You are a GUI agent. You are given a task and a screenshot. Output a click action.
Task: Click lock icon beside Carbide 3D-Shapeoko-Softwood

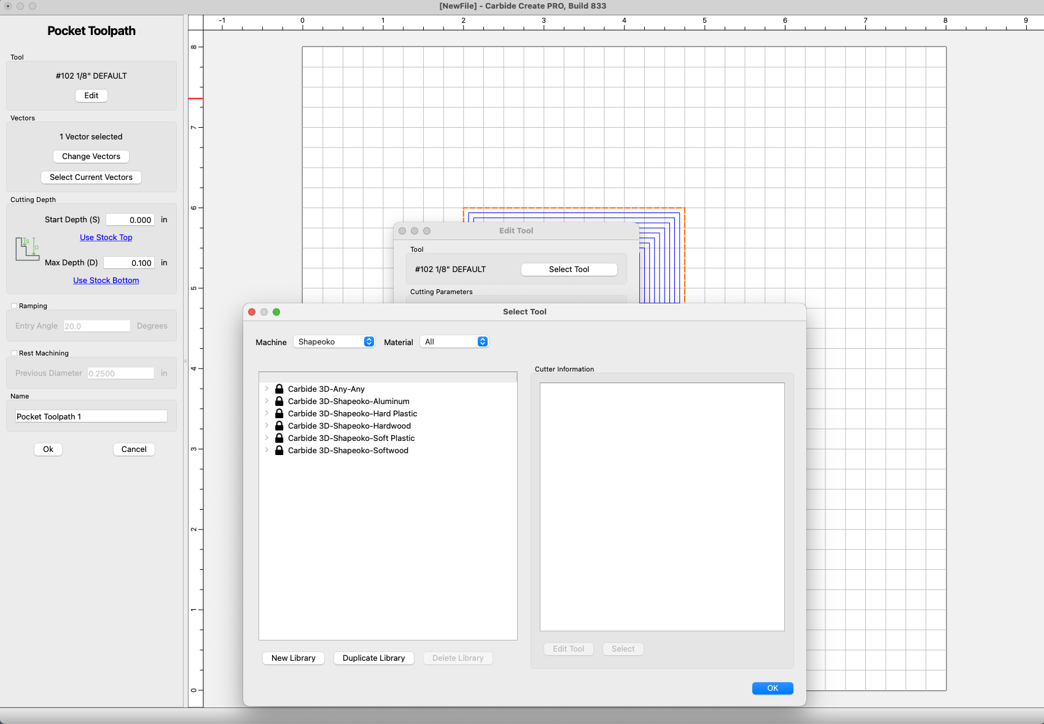pos(279,450)
